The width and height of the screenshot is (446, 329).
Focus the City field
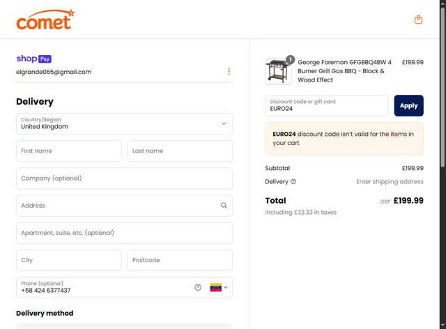[x=68, y=260]
